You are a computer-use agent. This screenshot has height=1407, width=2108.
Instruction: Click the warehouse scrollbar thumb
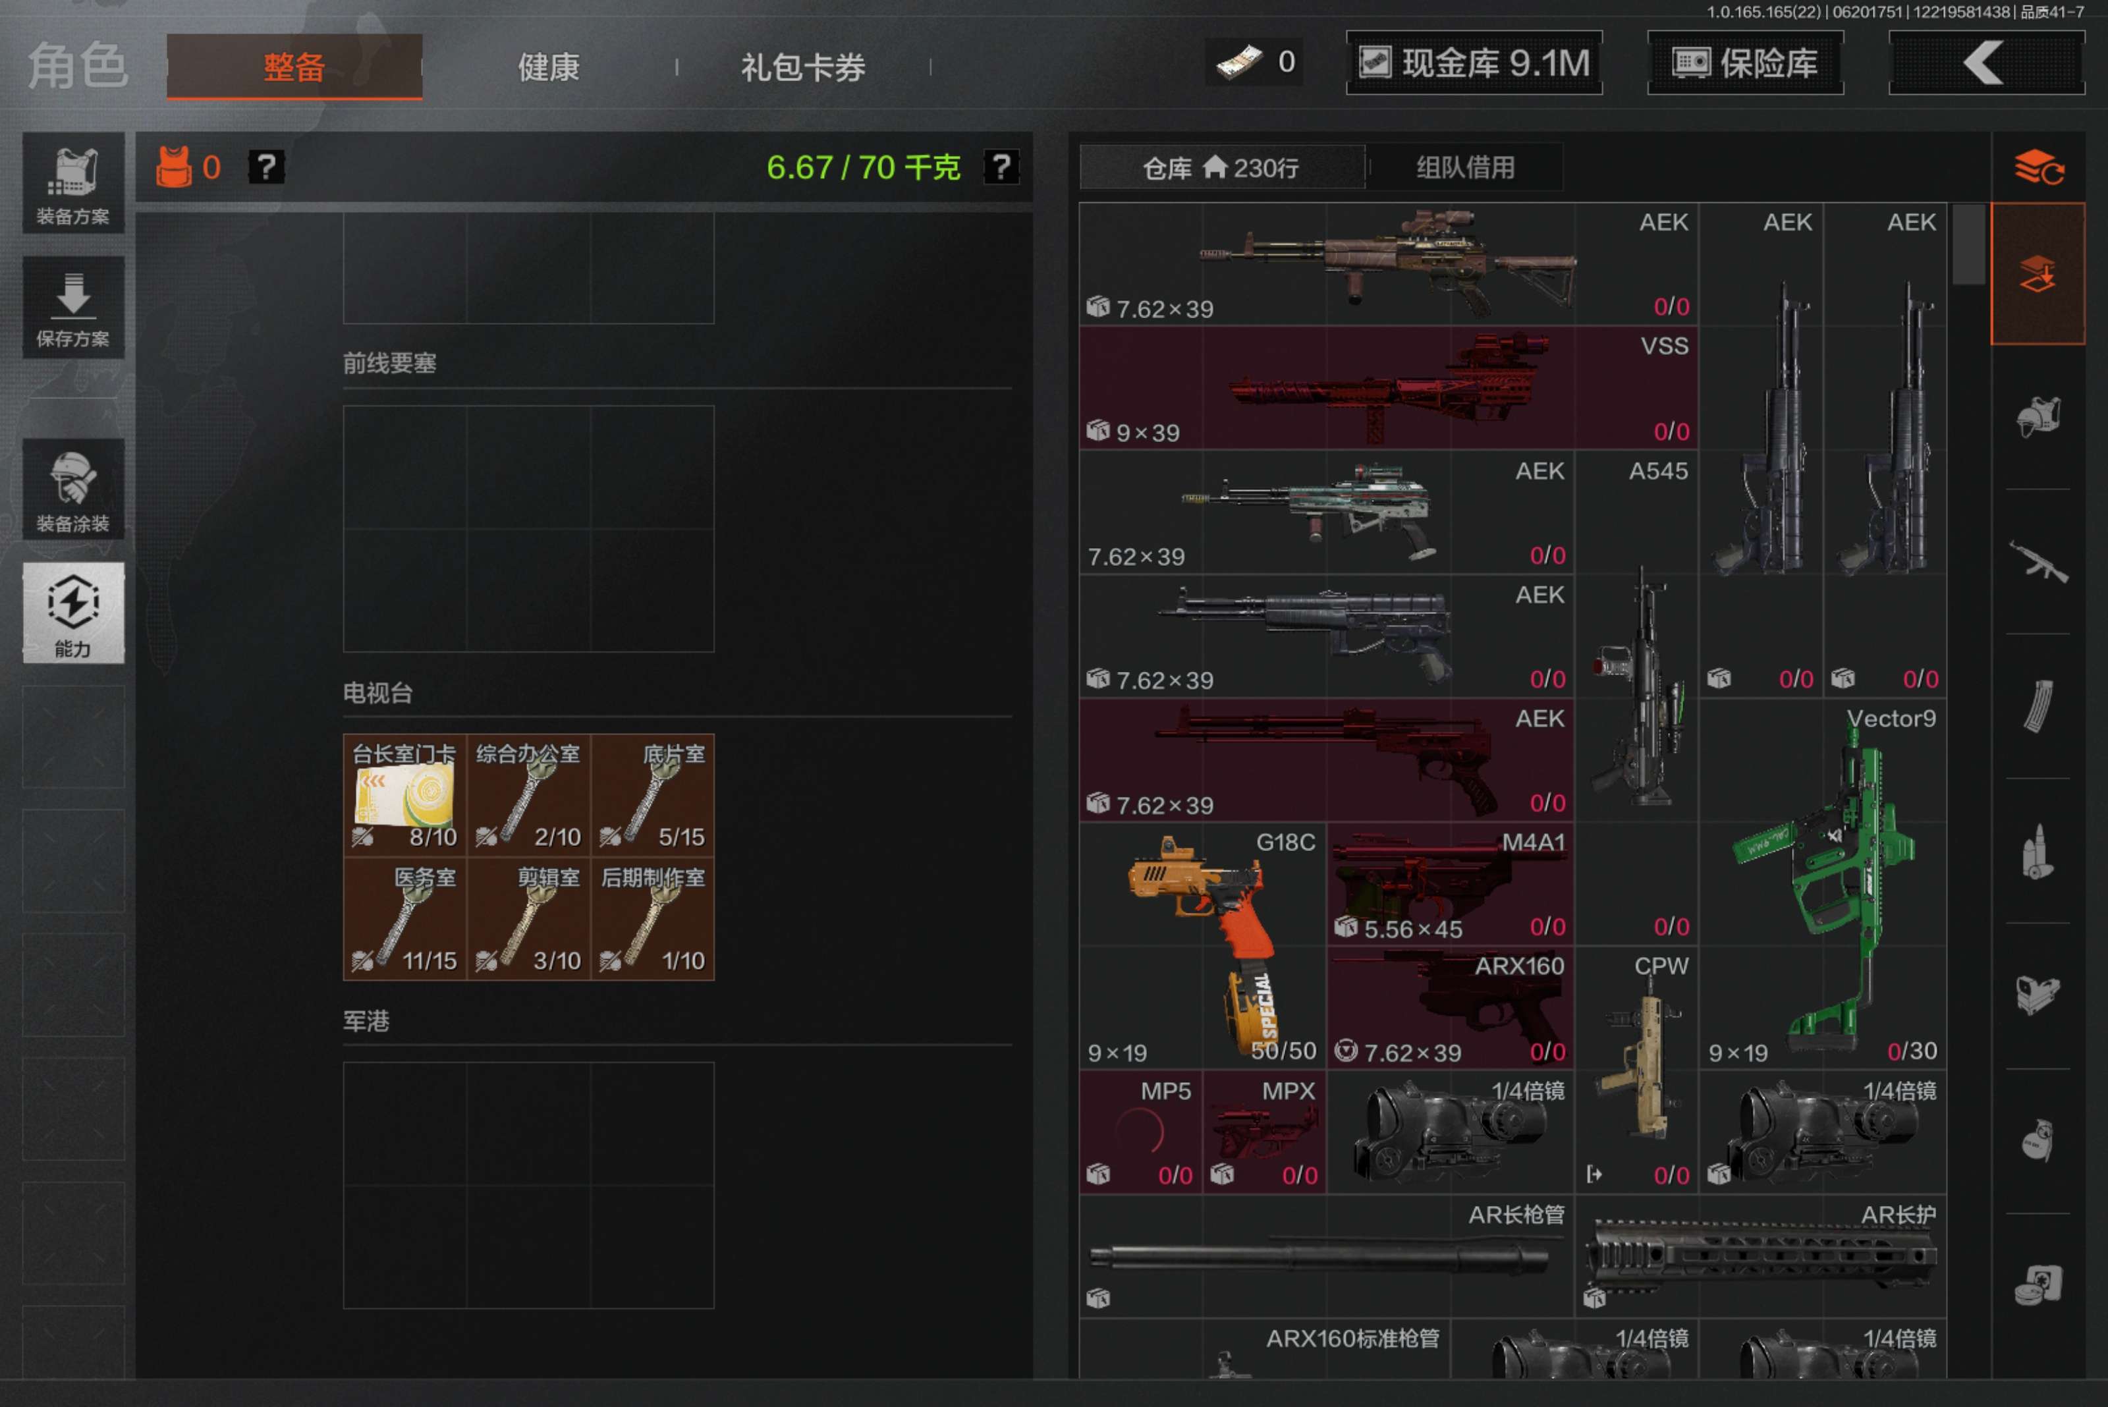pos(1968,244)
